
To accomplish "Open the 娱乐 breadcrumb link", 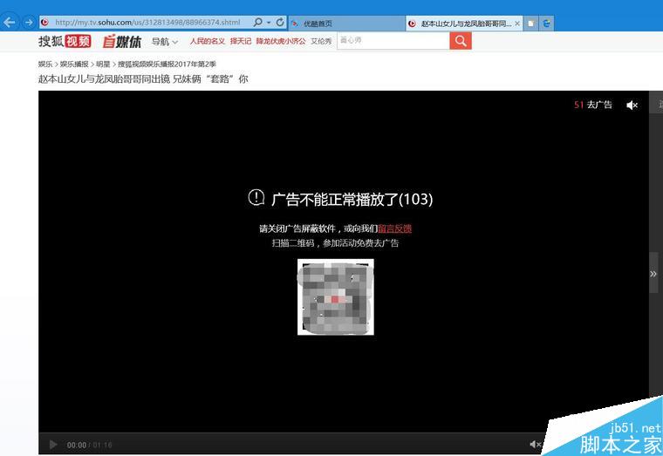I will (45, 64).
